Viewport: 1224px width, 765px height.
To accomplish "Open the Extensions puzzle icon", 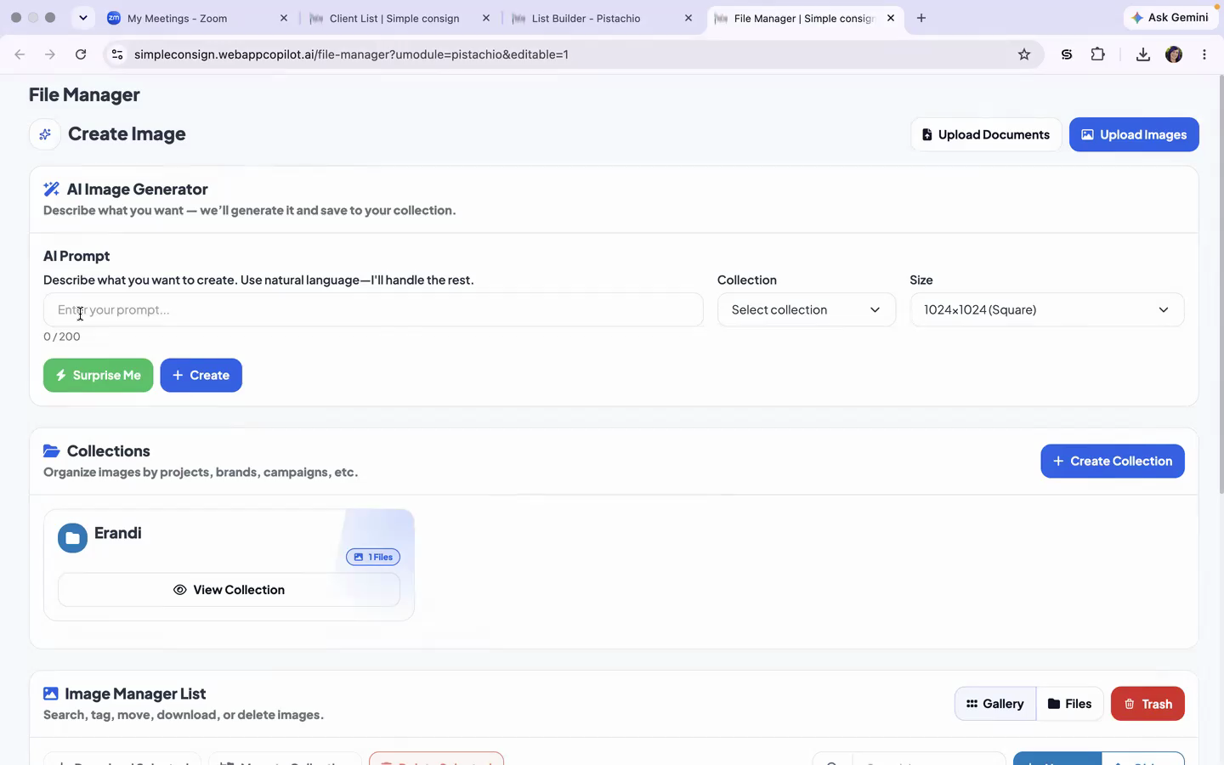I will [1098, 54].
